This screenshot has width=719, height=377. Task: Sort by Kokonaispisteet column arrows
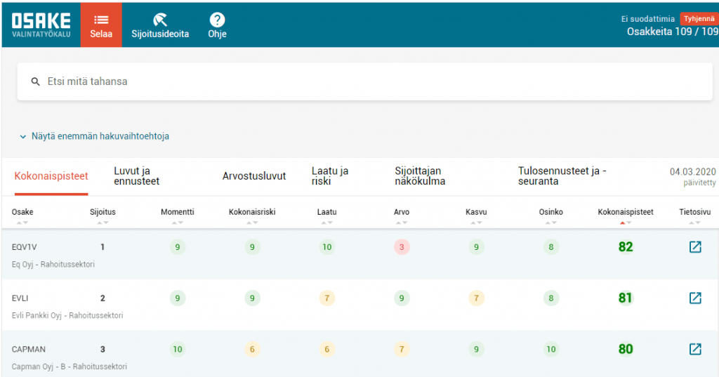click(626, 223)
